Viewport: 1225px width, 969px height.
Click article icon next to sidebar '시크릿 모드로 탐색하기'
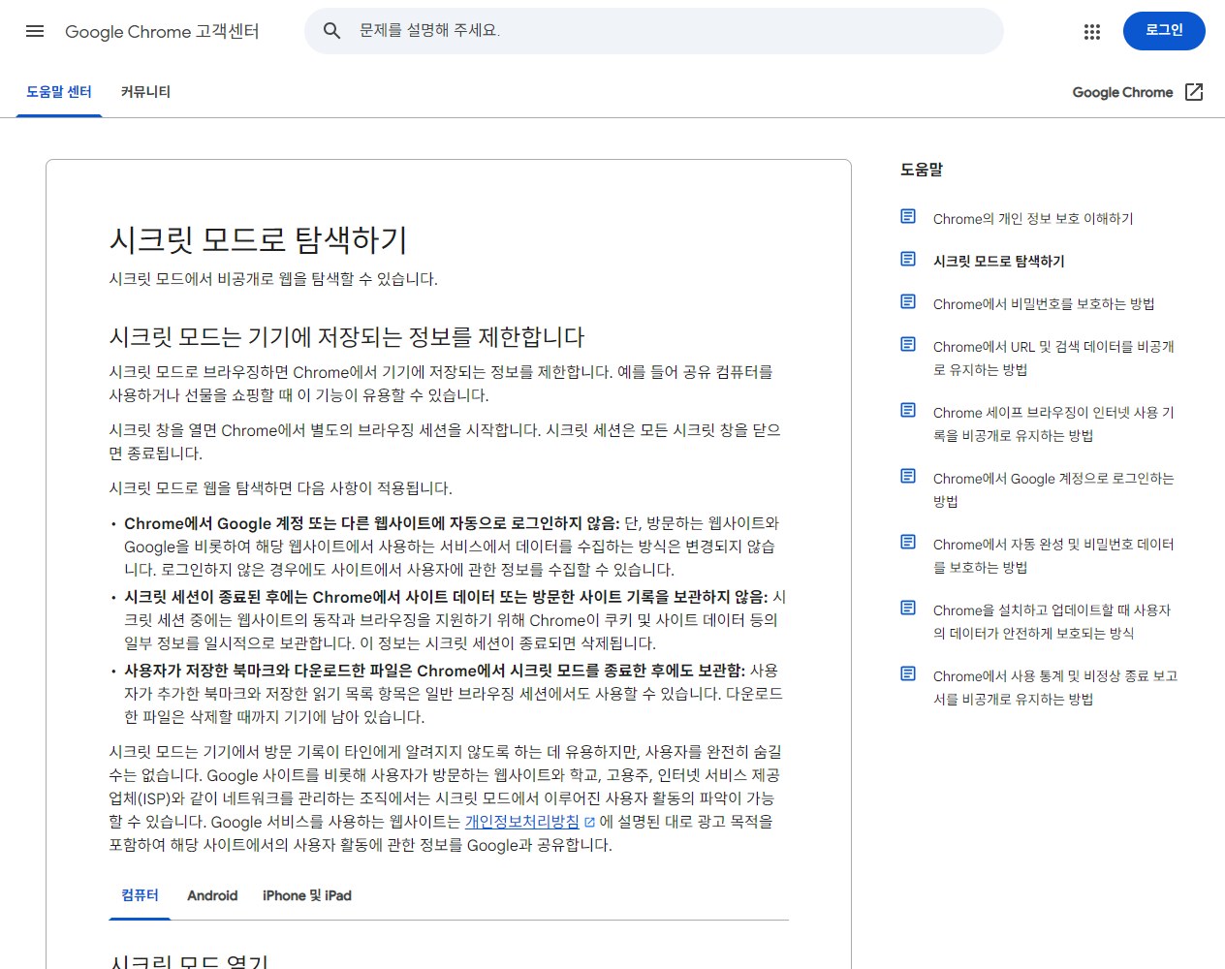click(908, 259)
